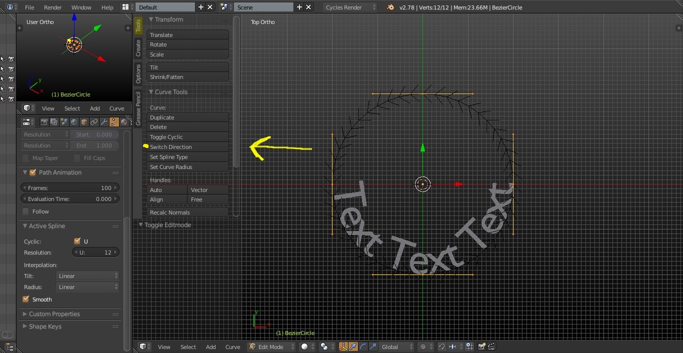The image size is (683, 353).
Task: Click the Set Spline Type button
Action: coord(187,157)
